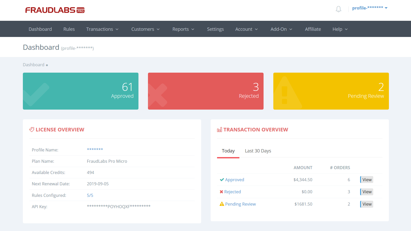Image resolution: width=411 pixels, height=231 pixels.
Task: Click the masked profile name link
Action: (95, 150)
